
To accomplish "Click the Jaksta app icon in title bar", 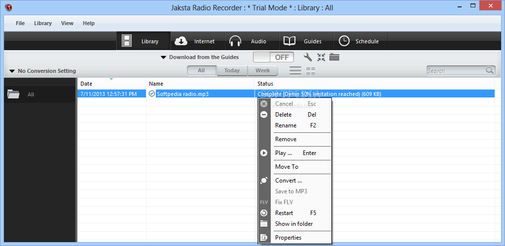I will tap(9, 7).
